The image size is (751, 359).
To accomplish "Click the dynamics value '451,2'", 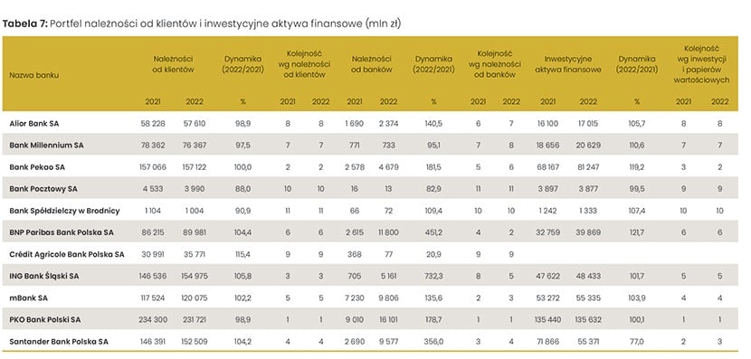I will pos(433,232).
